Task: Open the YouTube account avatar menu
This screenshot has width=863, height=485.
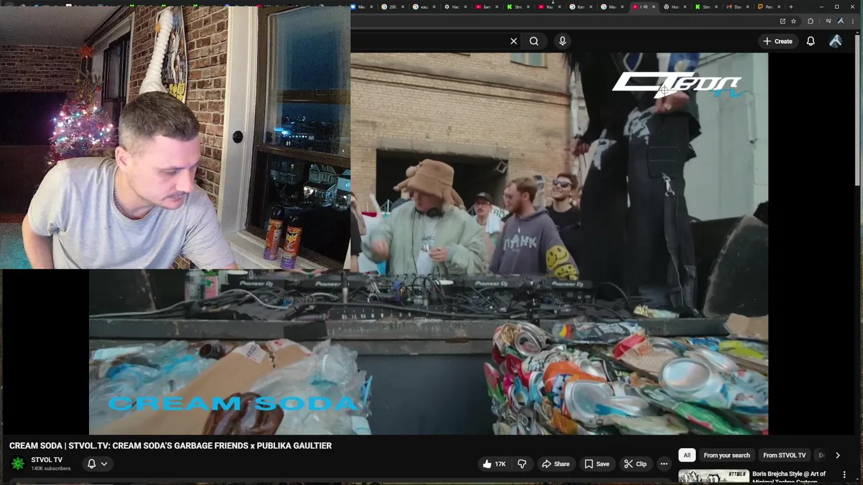Action: coord(835,41)
